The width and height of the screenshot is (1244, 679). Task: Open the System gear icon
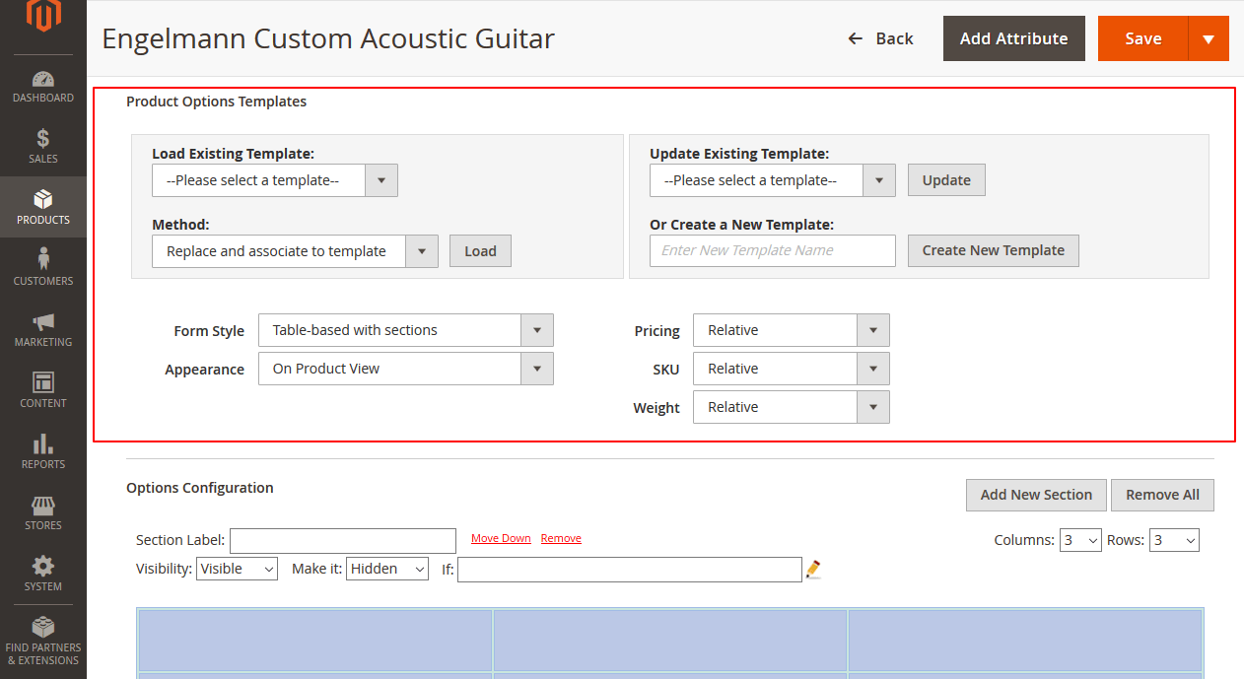pyautogui.click(x=43, y=574)
